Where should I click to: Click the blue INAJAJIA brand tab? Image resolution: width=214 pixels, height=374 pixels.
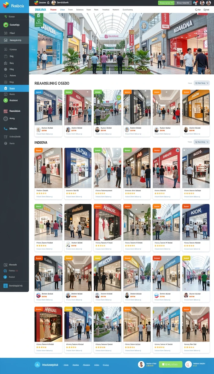41,9
